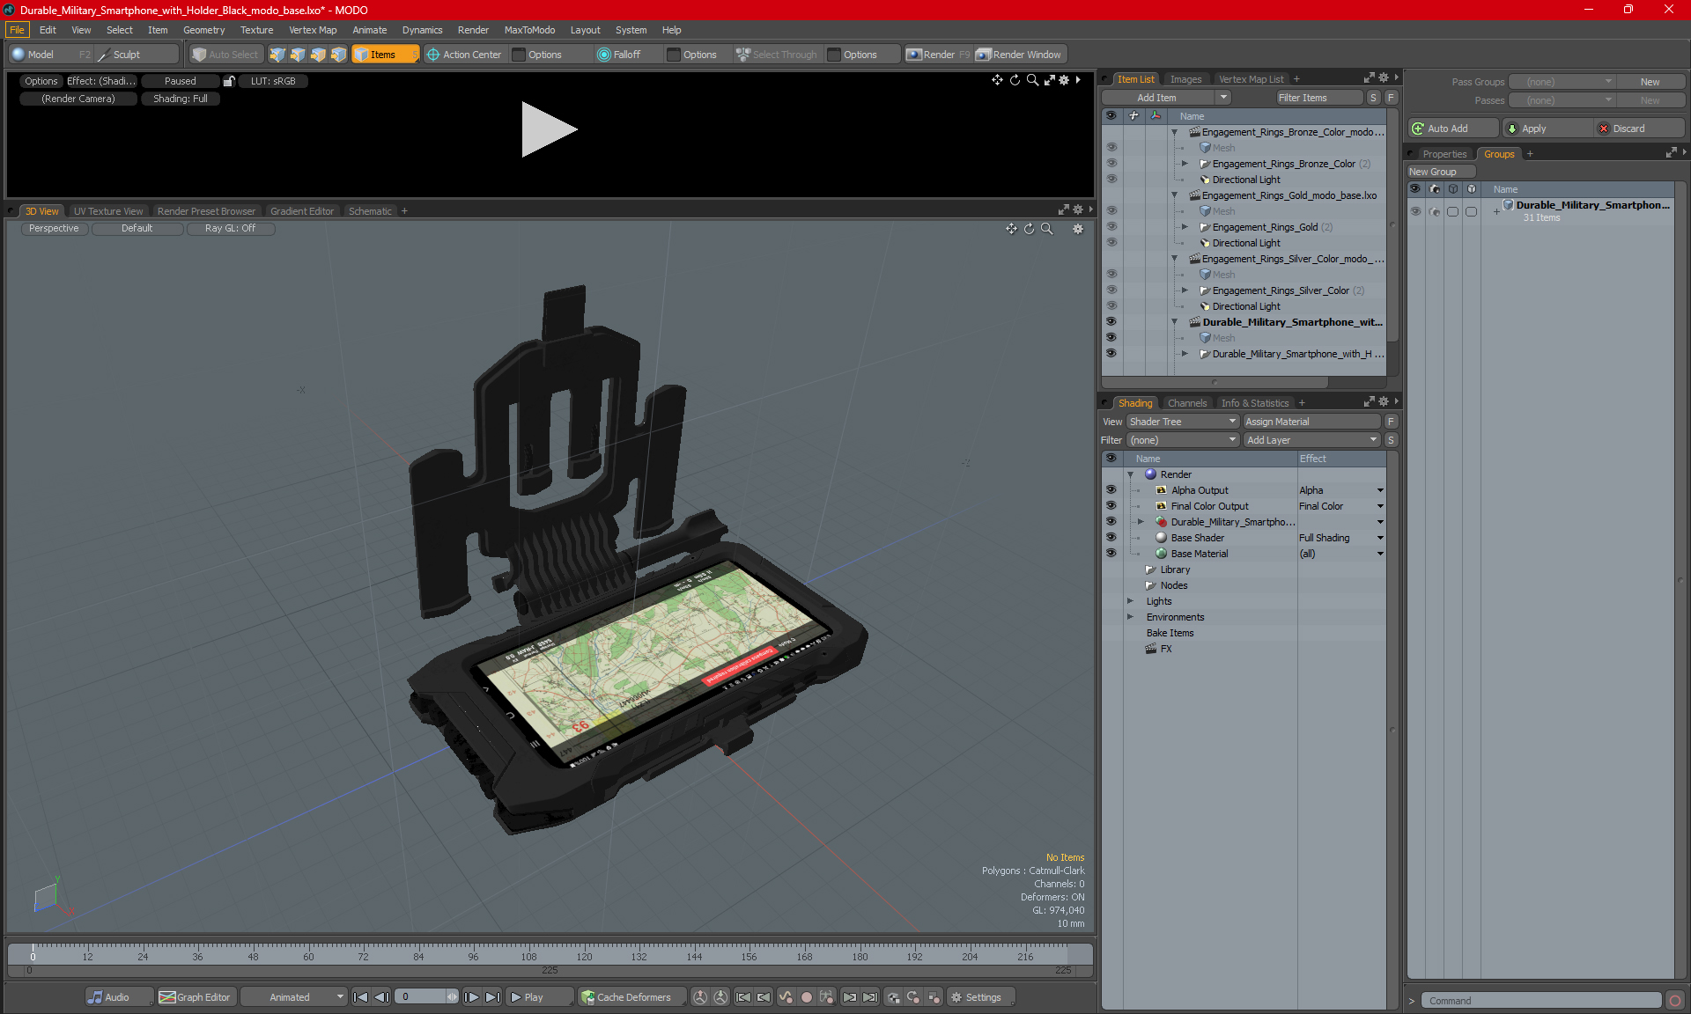Click Assign Material button
Screen dimensions: 1691x1014
tap(1311, 422)
